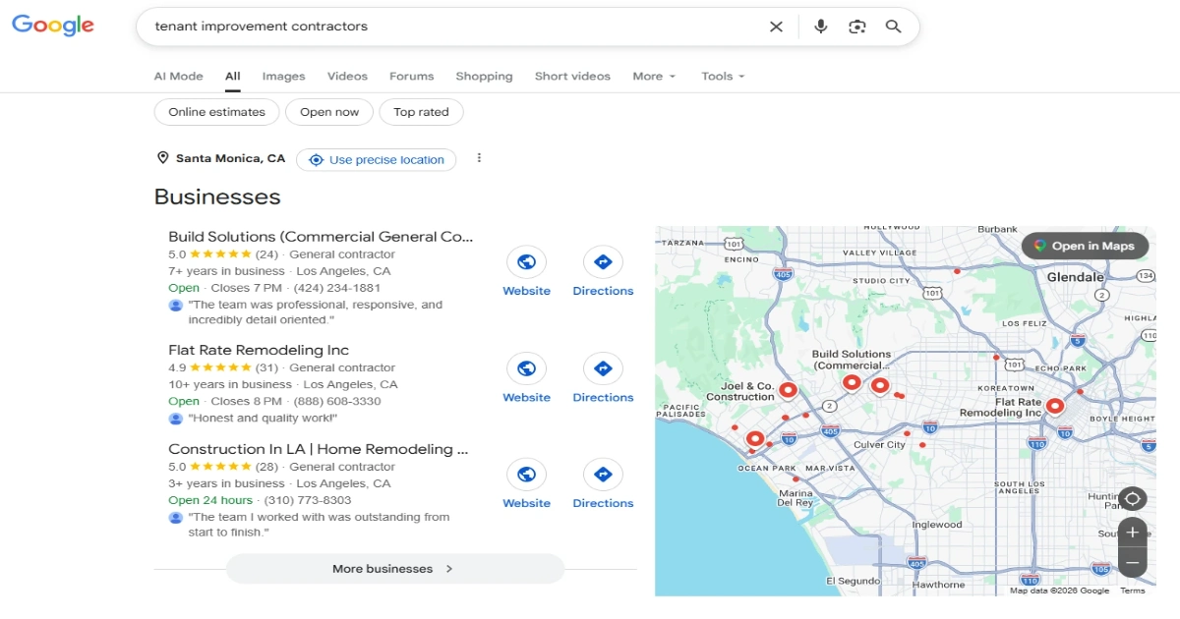Switch to Videos tab
Screen dimensions: 1180x619
347,76
